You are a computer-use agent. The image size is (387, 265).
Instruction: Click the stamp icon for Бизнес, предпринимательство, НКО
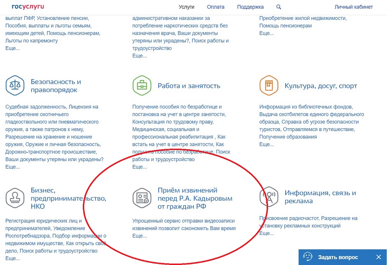tap(15, 198)
